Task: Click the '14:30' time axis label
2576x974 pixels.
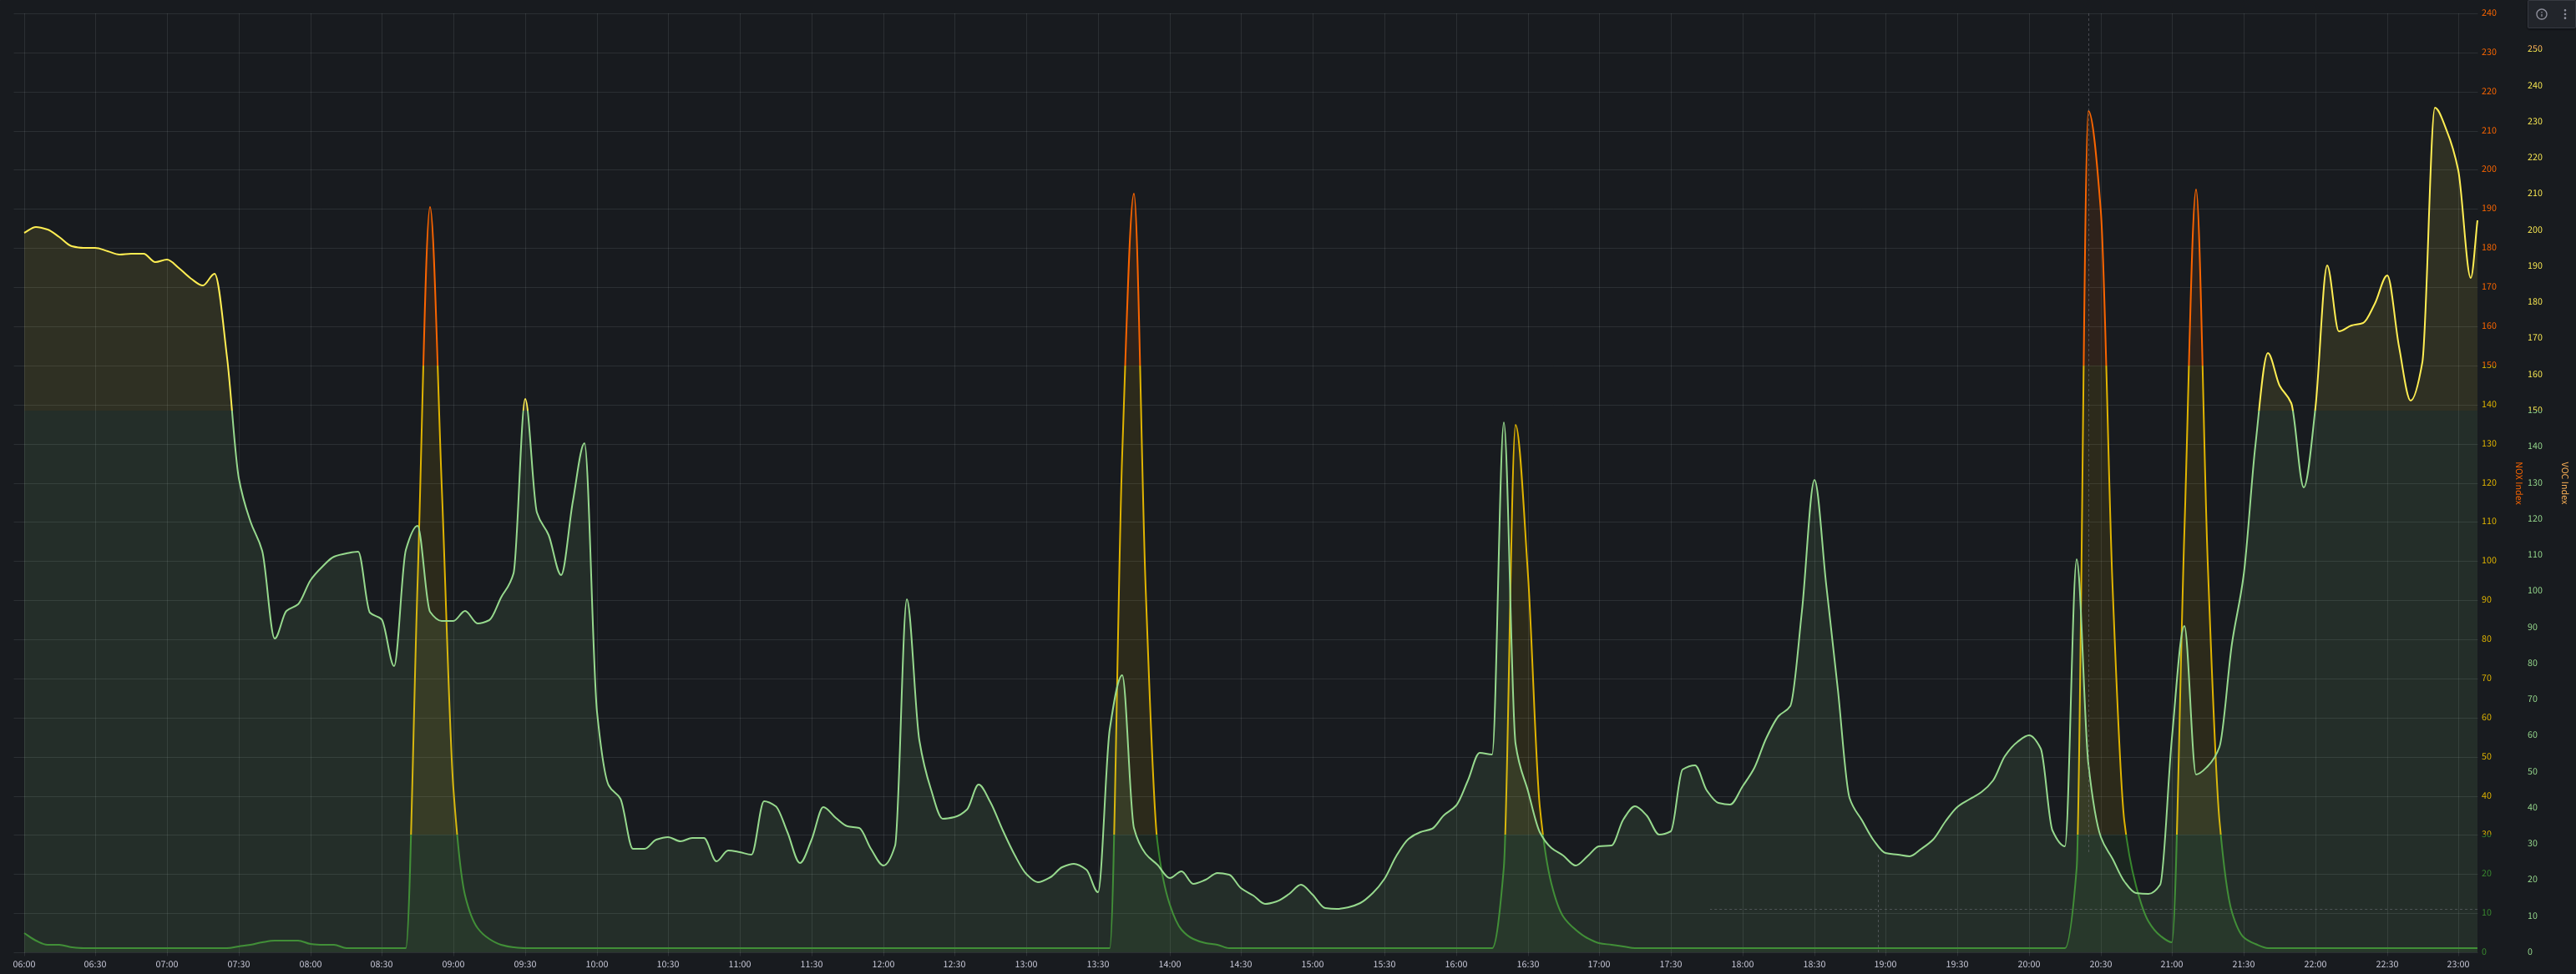Action: (x=1241, y=965)
